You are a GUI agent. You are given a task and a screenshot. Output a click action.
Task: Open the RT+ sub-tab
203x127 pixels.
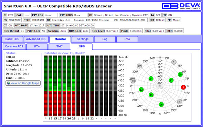[x=37, y=47]
